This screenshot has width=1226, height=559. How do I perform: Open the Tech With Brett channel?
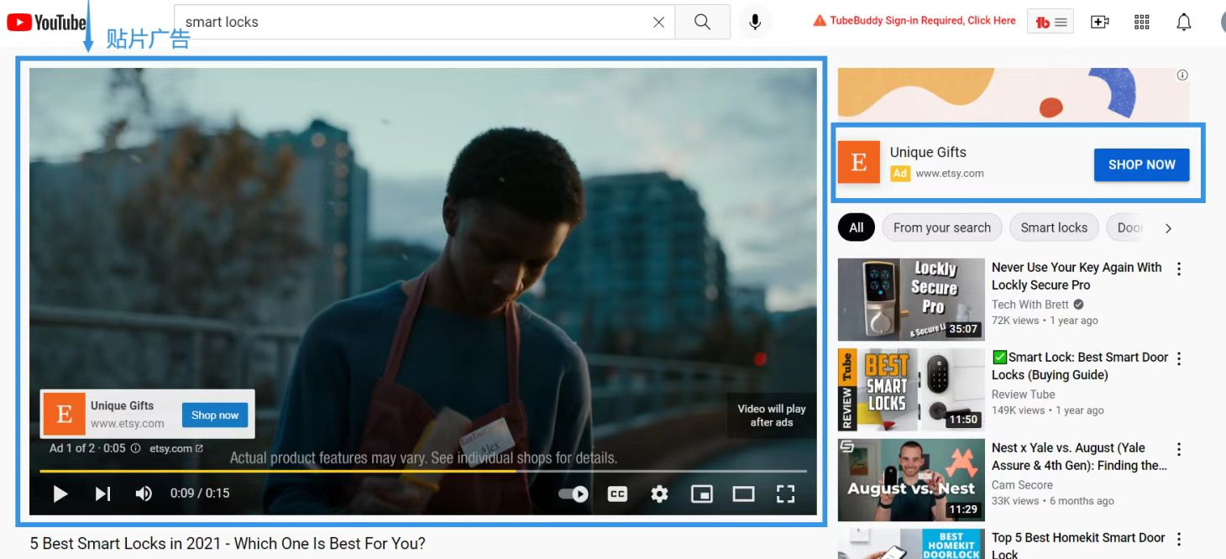coord(1030,304)
